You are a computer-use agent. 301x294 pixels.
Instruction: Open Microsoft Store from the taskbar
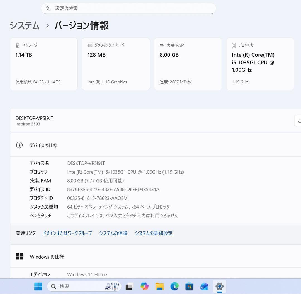pyautogui.click(x=189, y=286)
